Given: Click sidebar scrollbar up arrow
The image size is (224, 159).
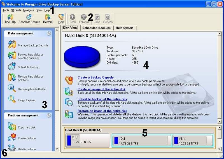Looking at the screenshot, I should click(x=57, y=30).
